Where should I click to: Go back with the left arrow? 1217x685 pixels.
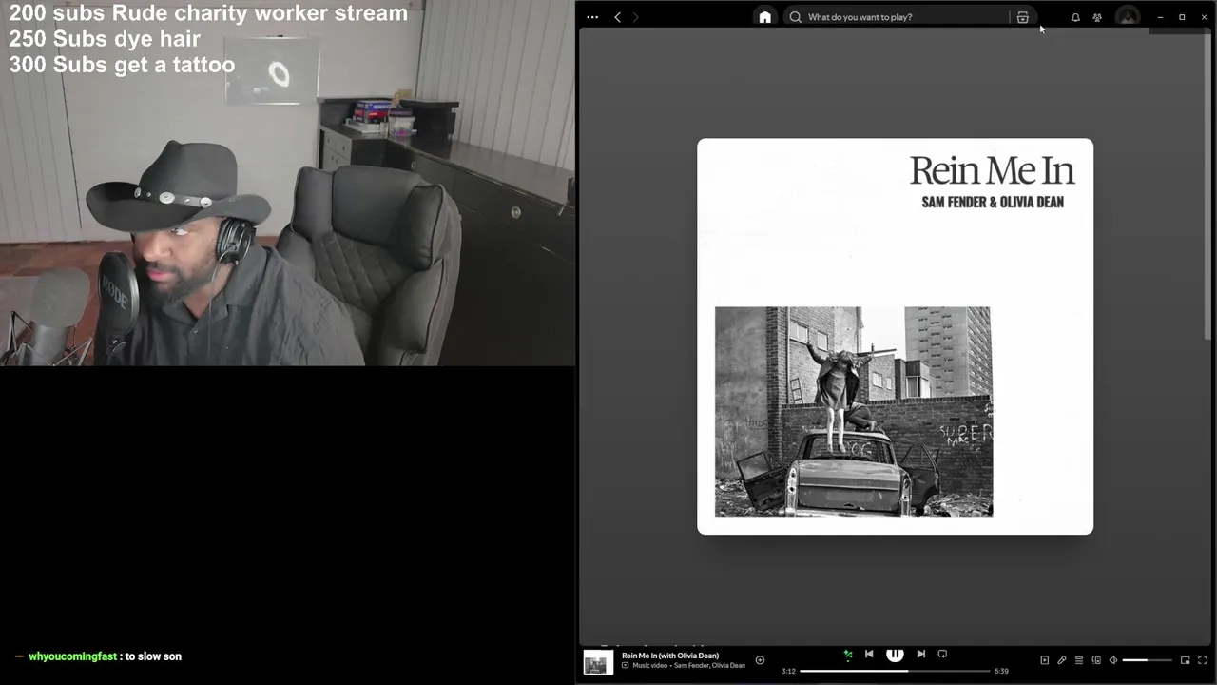point(617,17)
